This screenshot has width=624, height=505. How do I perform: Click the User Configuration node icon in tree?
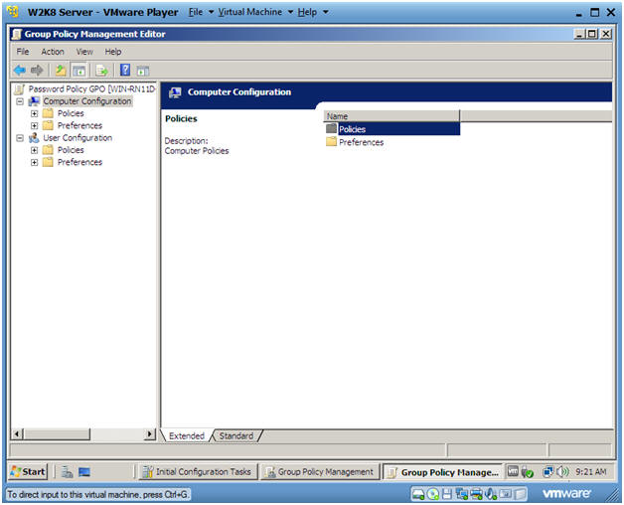(34, 138)
